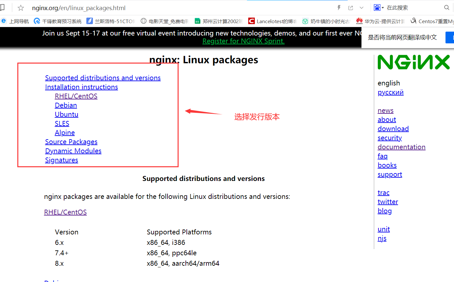The image size is (454, 282).
Task: Open the Alpine contents link
Action: click(x=65, y=133)
